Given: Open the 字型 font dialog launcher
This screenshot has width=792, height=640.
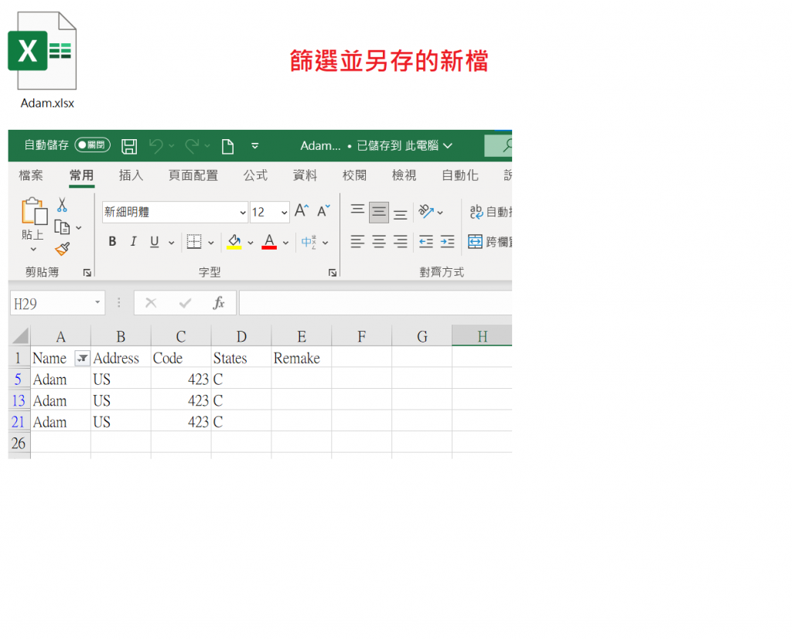Looking at the screenshot, I should 333,273.
